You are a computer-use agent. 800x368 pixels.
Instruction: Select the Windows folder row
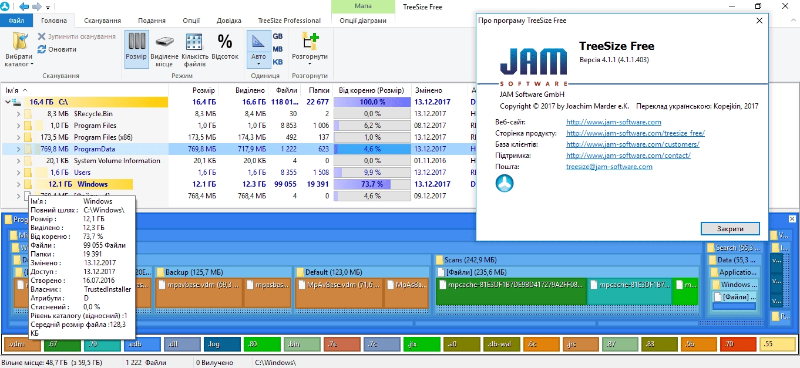[x=238, y=184]
